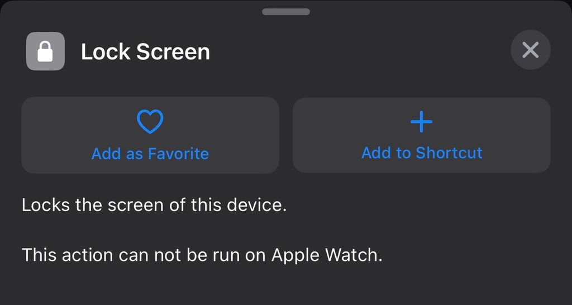Click the word 'Favorite' in blue text

tap(178, 154)
